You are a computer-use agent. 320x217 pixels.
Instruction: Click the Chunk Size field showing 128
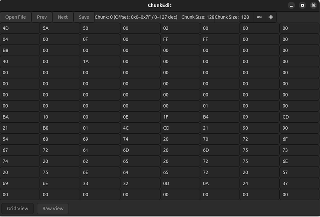coord(246,17)
